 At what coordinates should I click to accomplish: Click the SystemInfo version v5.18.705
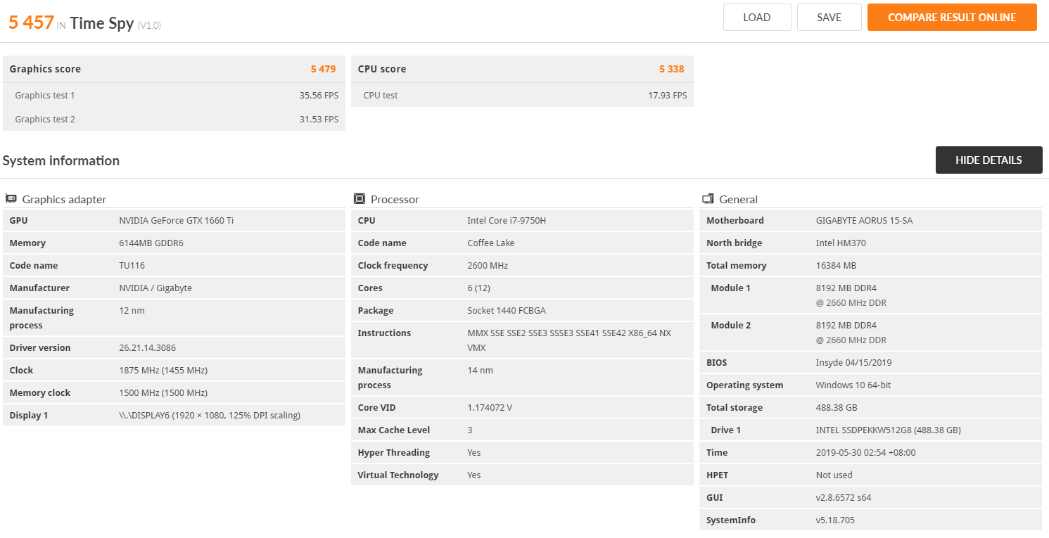pyautogui.click(x=835, y=520)
